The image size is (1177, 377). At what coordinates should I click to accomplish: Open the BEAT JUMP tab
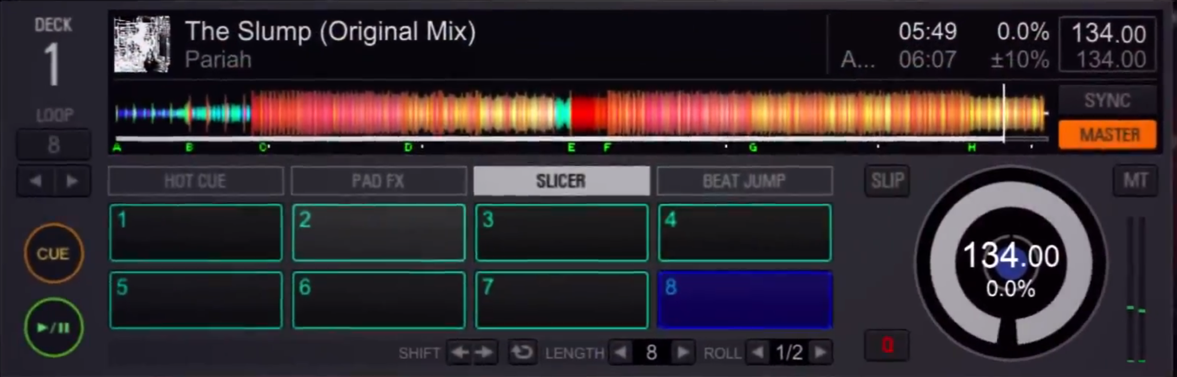click(x=744, y=181)
